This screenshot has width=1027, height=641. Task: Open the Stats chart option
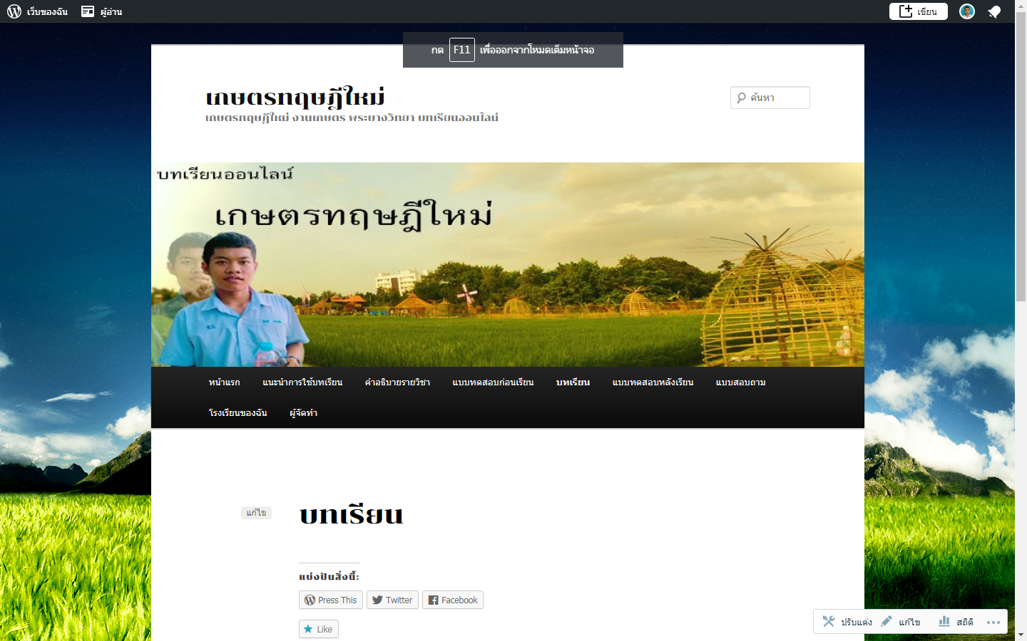click(x=956, y=622)
